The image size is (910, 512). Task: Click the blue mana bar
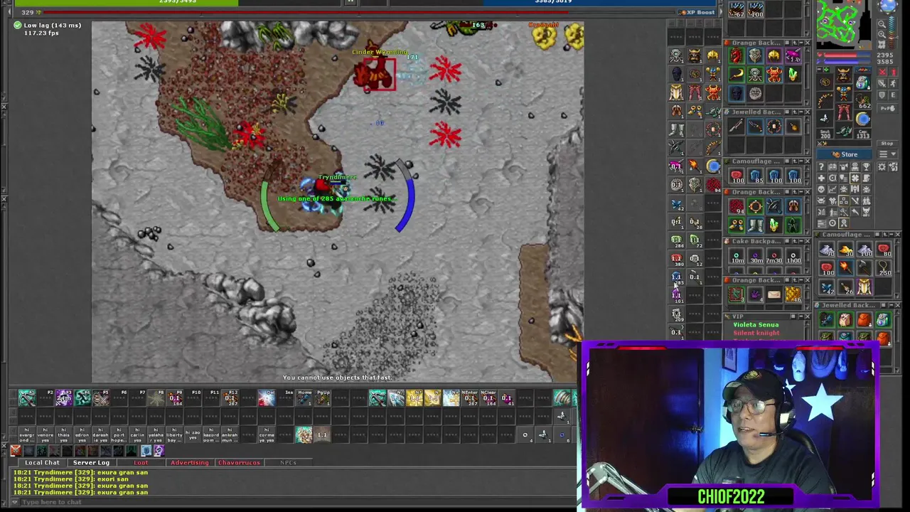pyautogui.click(x=847, y=61)
